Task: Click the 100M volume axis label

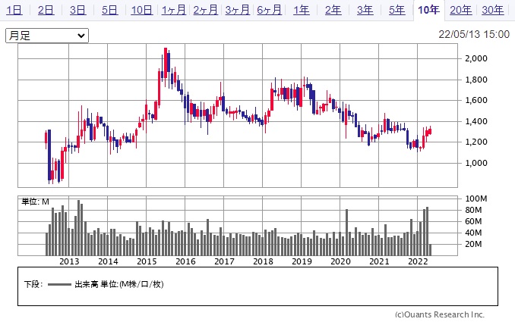Action: coord(476,199)
